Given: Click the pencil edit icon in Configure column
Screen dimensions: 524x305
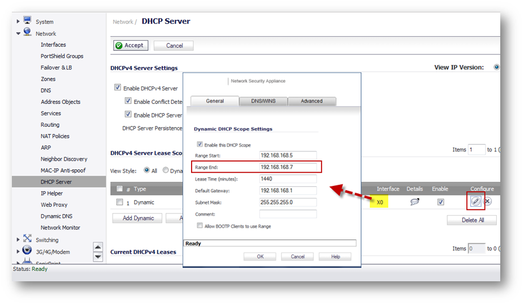Looking at the screenshot, I should [476, 201].
